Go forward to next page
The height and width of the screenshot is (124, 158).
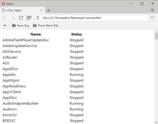point(13,18)
